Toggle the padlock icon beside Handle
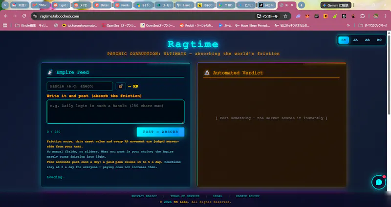The image size is (391, 207). [x=120, y=86]
